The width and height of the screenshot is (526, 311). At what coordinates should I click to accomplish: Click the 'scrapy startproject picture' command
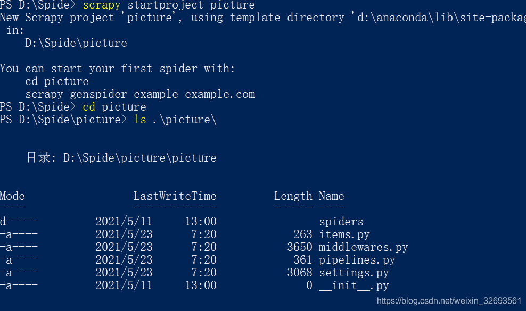coord(169,5)
